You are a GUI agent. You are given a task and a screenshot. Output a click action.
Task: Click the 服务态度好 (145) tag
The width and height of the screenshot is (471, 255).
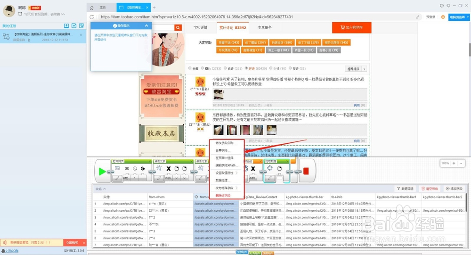pyautogui.click(x=336, y=42)
